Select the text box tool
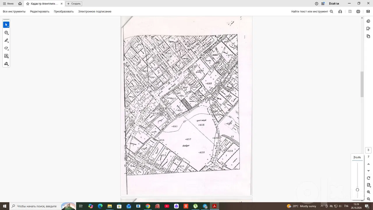This screenshot has height=210, width=373. (x=6, y=56)
